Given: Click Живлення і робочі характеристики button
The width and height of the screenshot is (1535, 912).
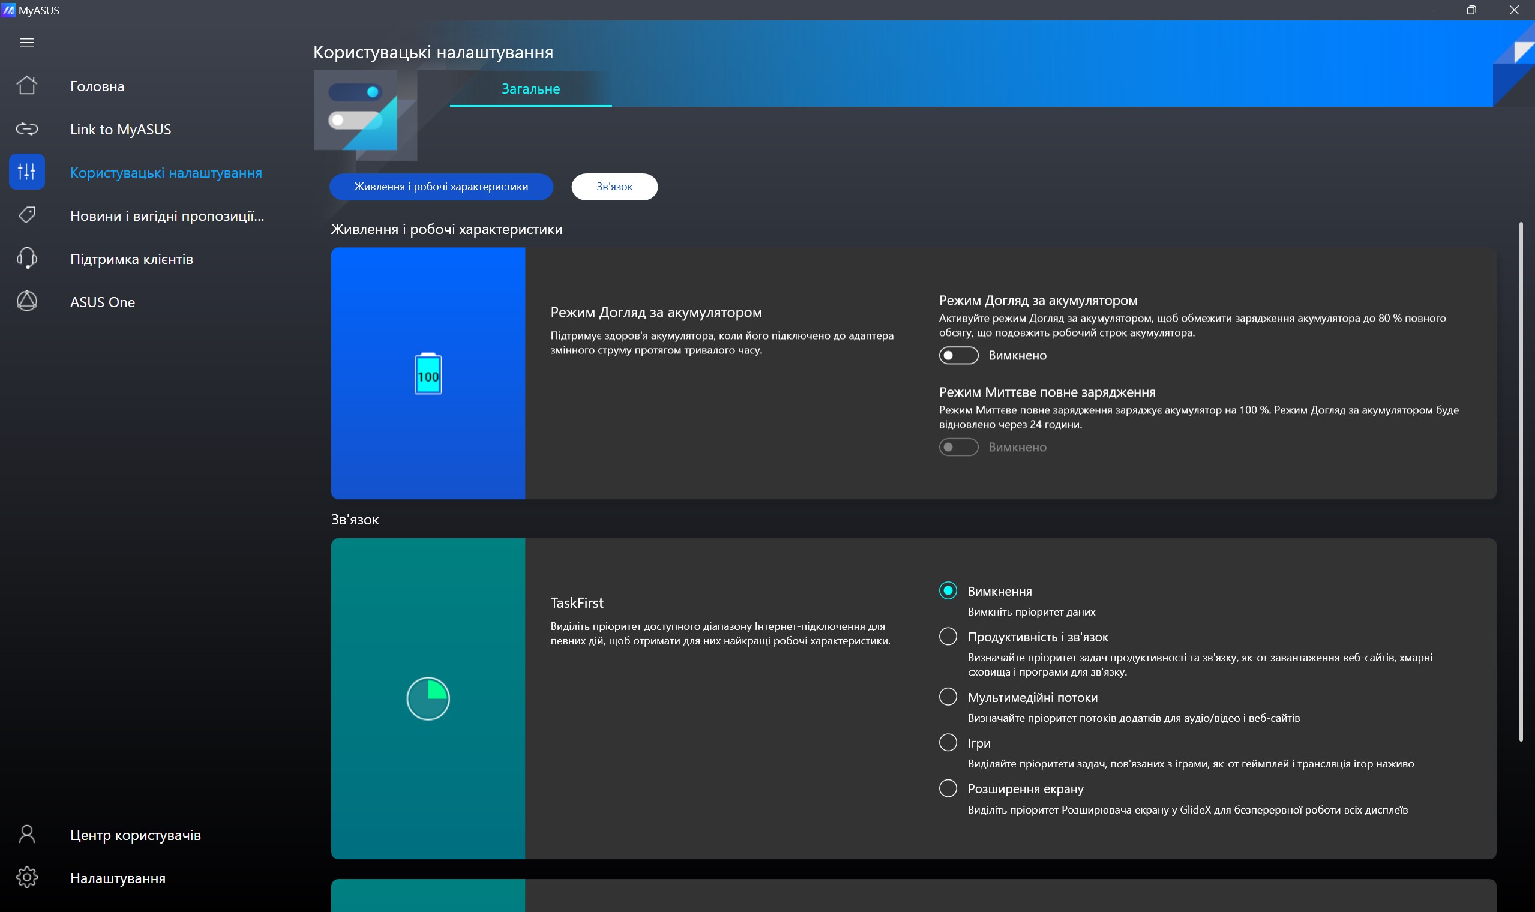Looking at the screenshot, I should point(440,186).
